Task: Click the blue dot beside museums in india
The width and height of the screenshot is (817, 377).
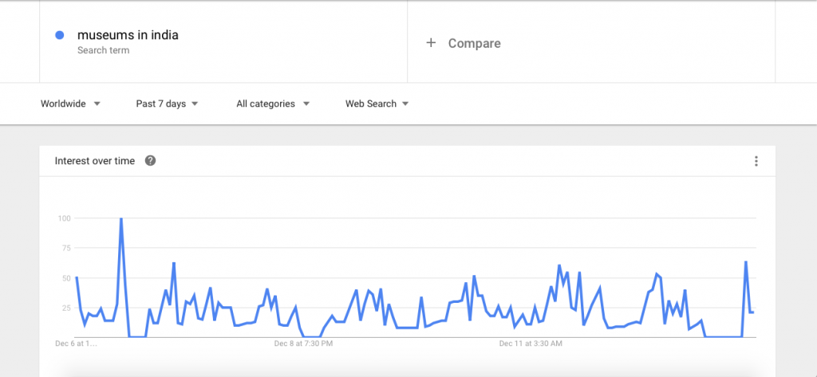Action: pos(59,35)
